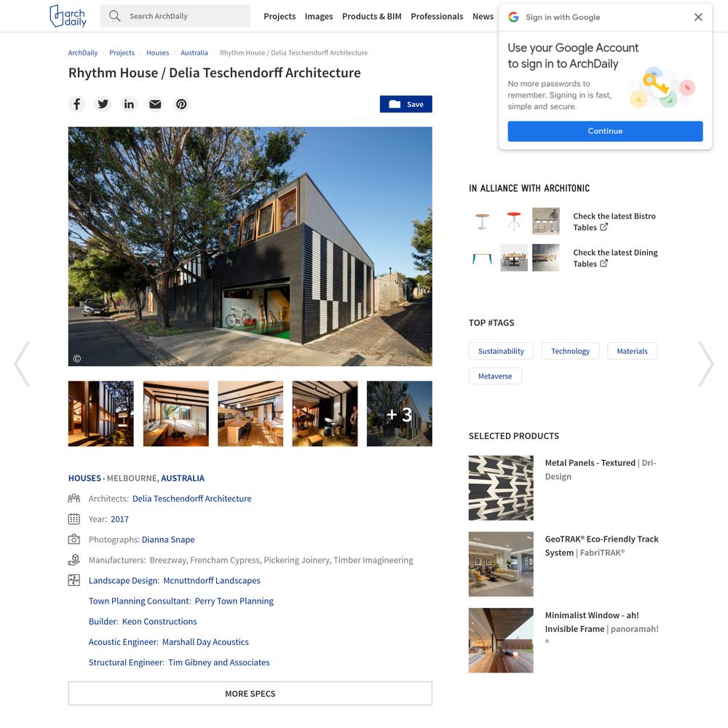Save the project to a folder

[405, 104]
